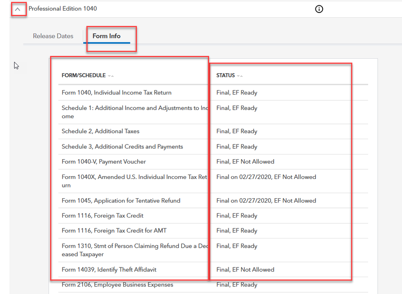Click the info icon next to Professional Edition
The height and width of the screenshot is (294, 402).
pyautogui.click(x=319, y=9)
